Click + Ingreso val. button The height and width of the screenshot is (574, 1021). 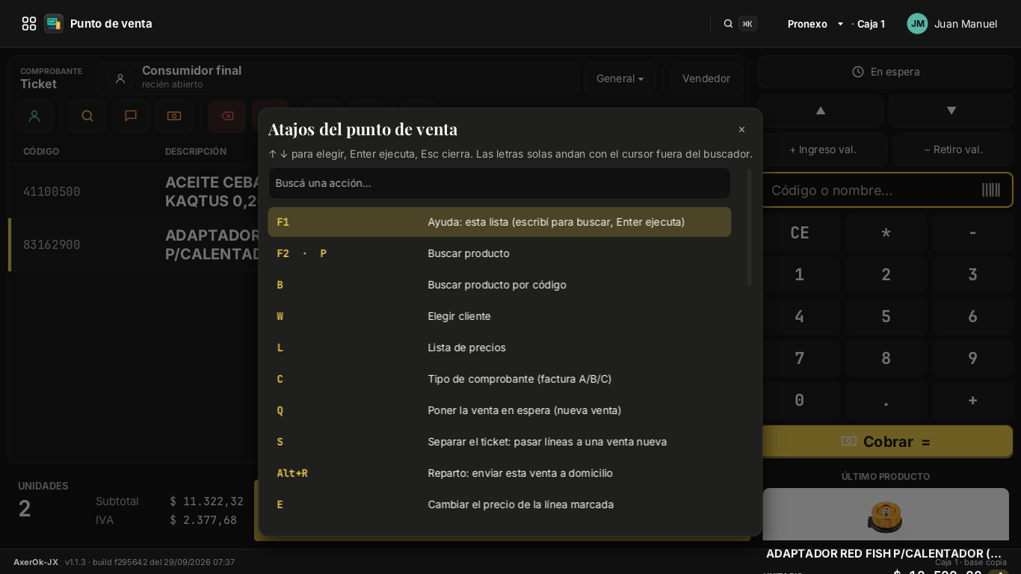coord(823,149)
